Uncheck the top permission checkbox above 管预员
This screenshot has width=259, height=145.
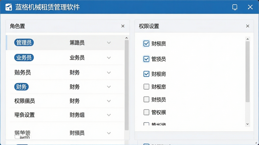pos(146,44)
